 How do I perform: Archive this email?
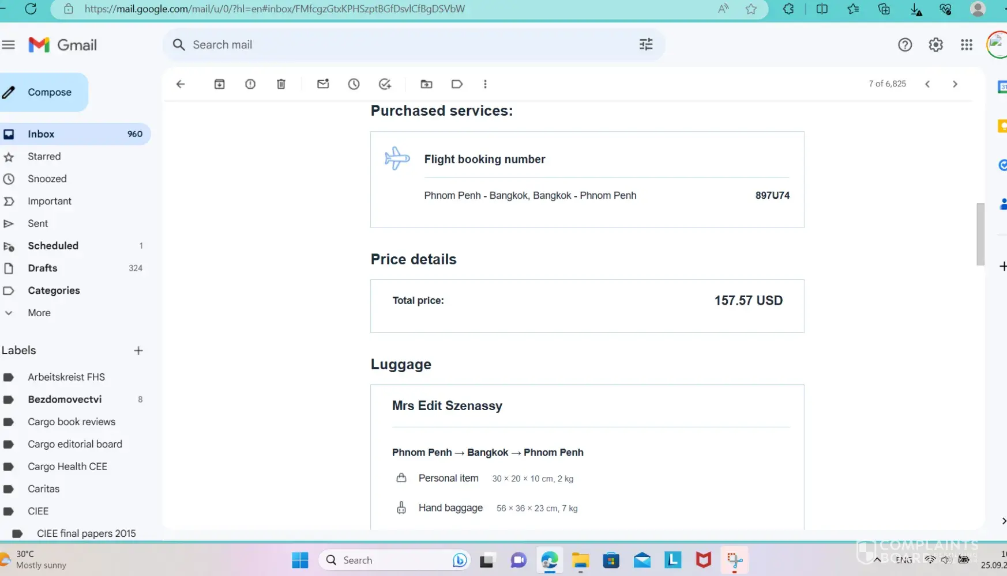pyautogui.click(x=220, y=84)
